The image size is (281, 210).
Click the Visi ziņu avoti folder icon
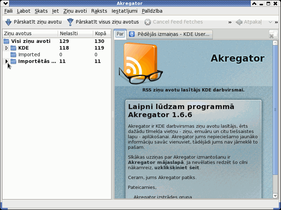tap(6, 41)
